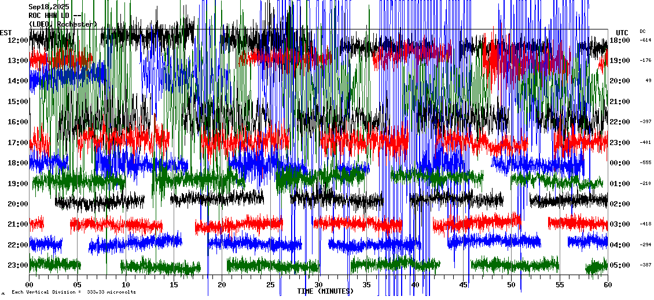The height and width of the screenshot is (300, 654).
Task: Click the (LDEO, Rochester) subtitle
Action: point(63,24)
